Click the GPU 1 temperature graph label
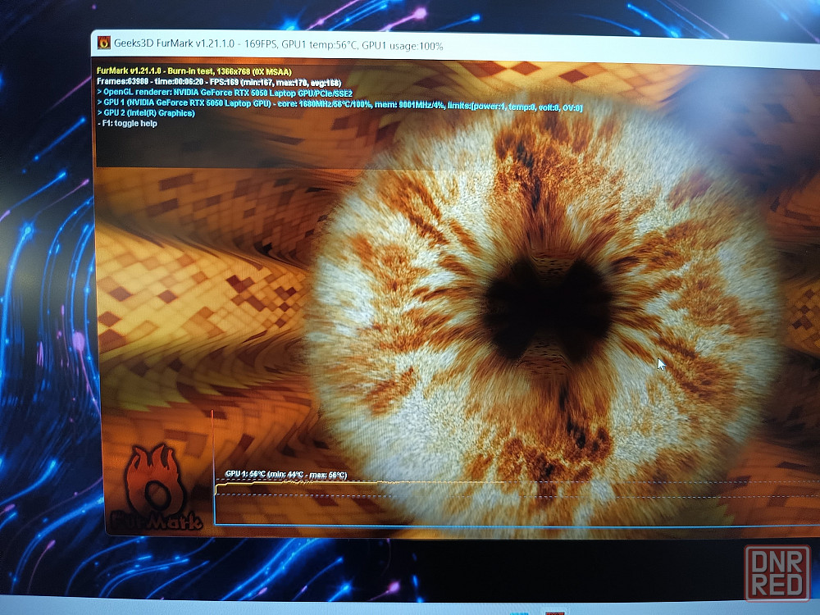820x615 pixels. 285,475
